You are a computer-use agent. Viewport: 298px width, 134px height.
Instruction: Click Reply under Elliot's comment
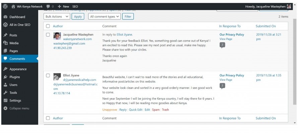coord(123,110)
